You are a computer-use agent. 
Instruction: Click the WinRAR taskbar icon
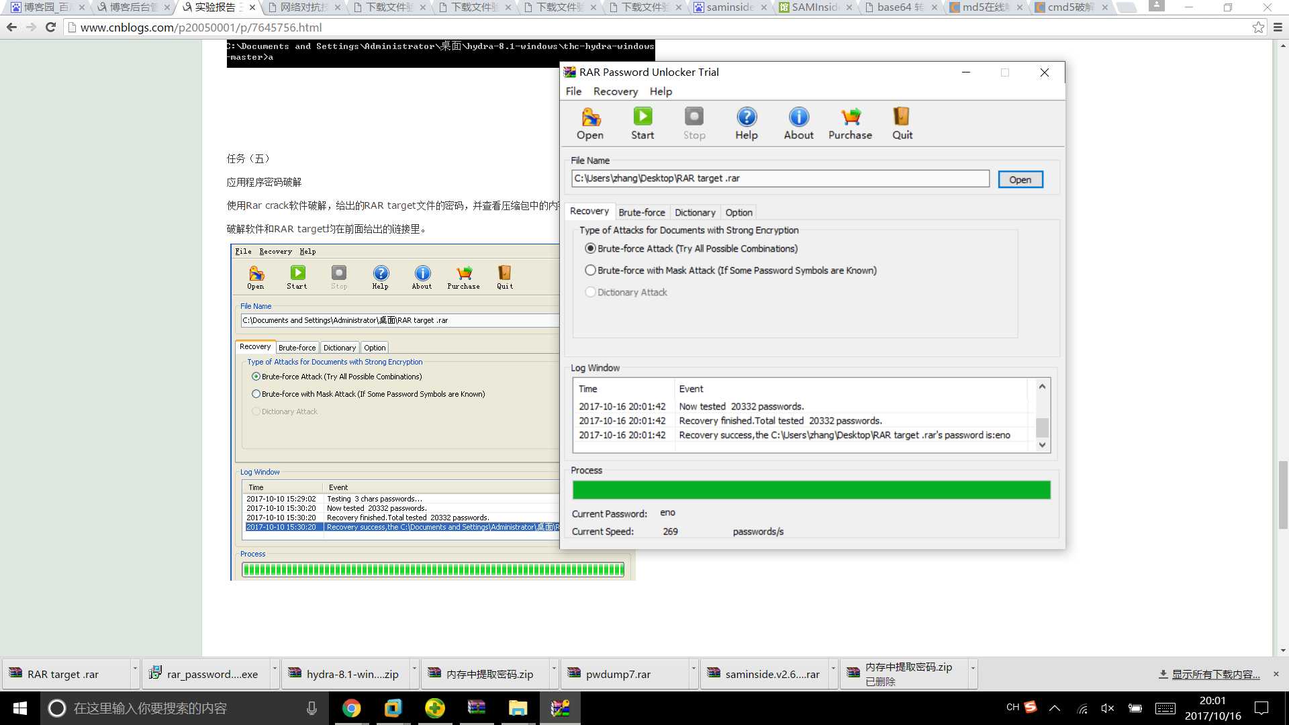477,708
